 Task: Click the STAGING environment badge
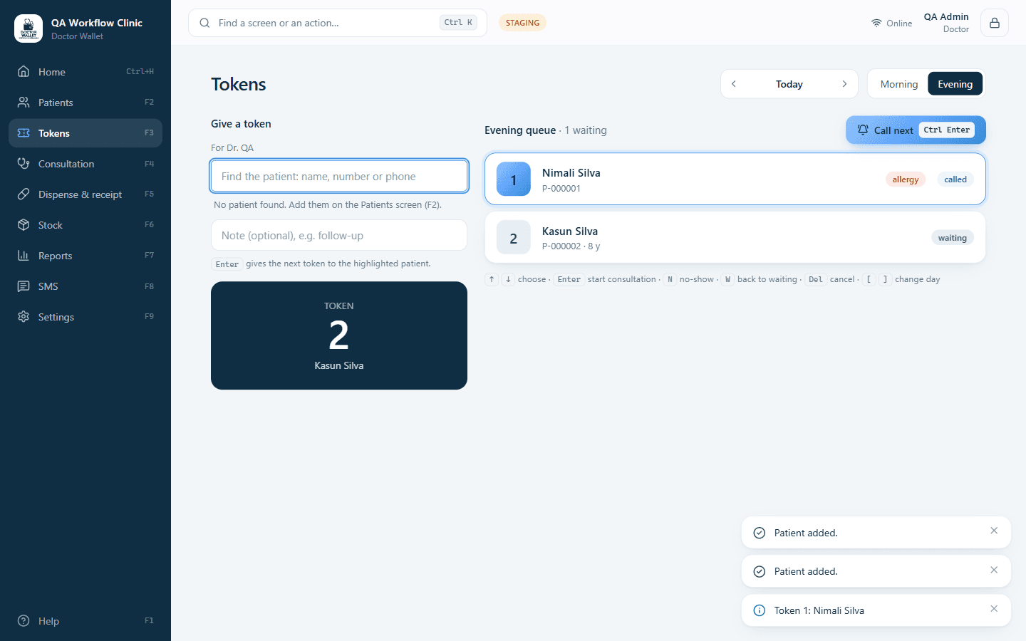click(x=522, y=23)
